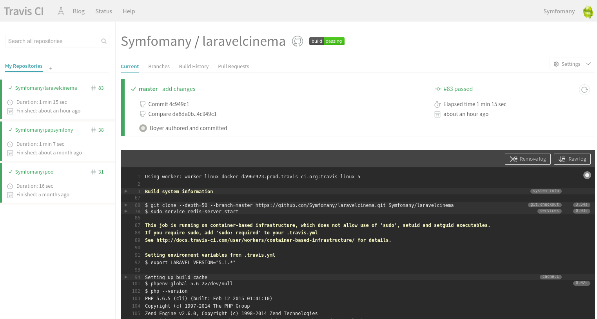This screenshot has height=319, width=597.
Task: Open the Status page
Action: [104, 11]
